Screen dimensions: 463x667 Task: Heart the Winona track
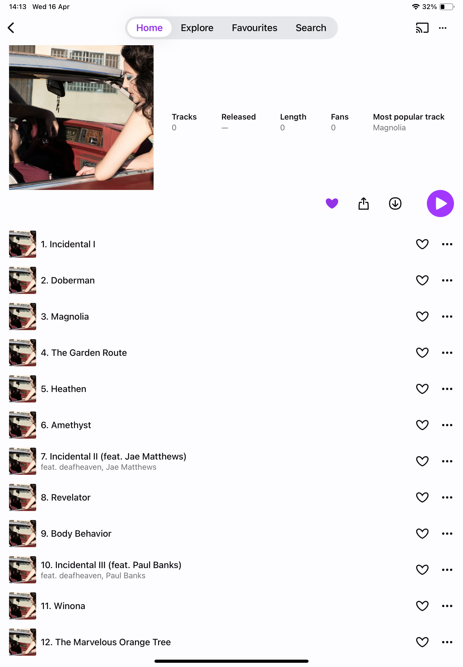pyautogui.click(x=422, y=606)
